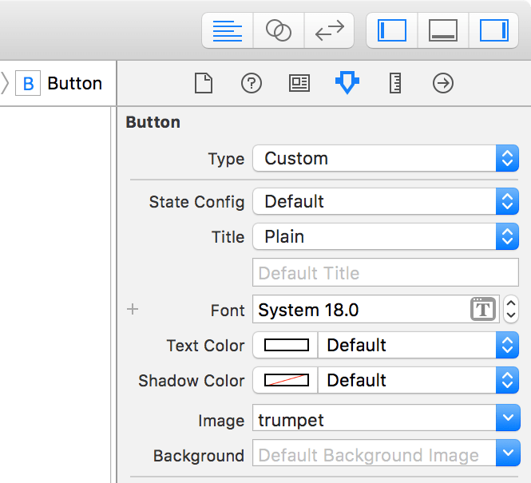Click the Default Title text field

click(x=386, y=273)
